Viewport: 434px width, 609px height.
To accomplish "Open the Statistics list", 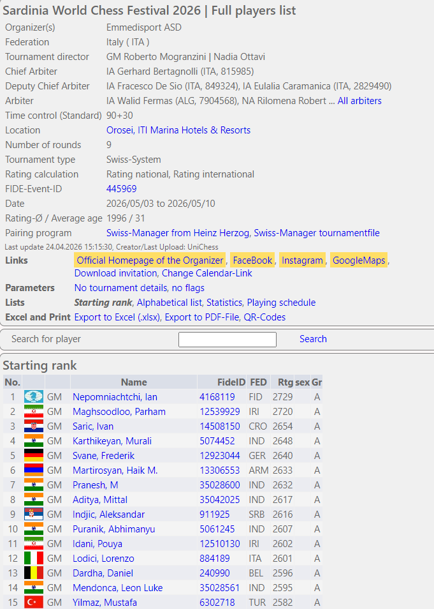I will [x=224, y=303].
